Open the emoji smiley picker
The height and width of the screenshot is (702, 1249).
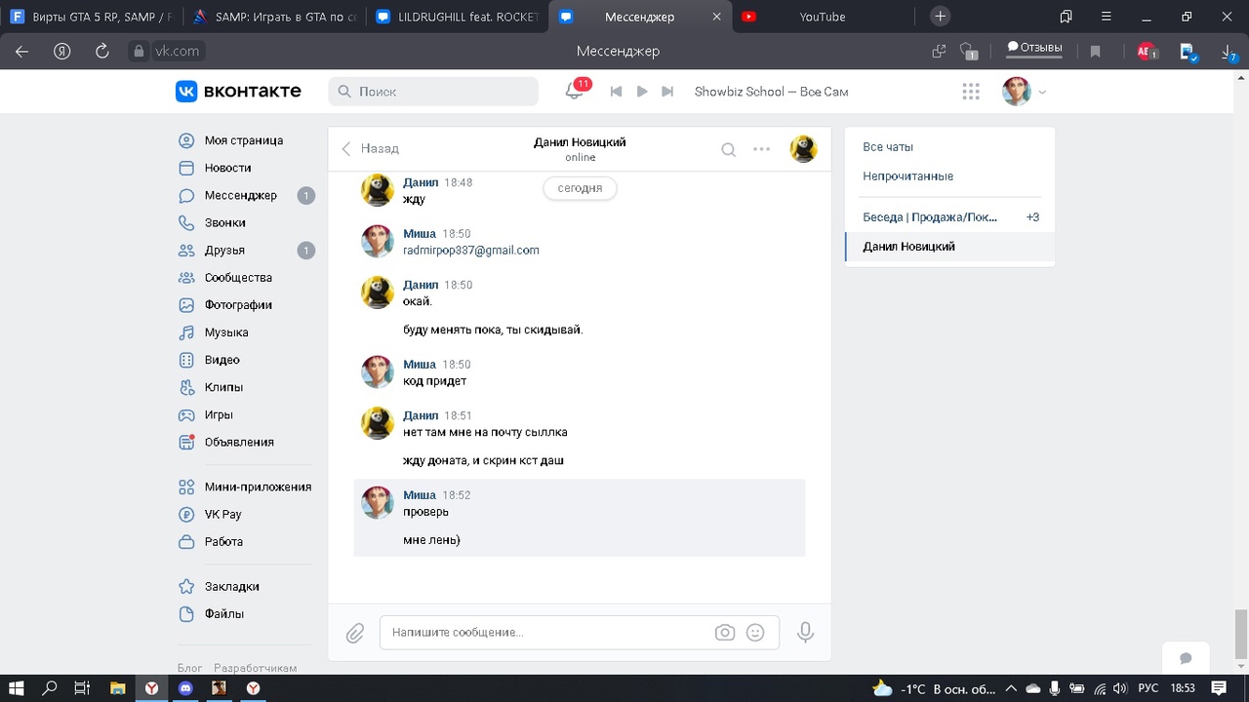point(755,633)
